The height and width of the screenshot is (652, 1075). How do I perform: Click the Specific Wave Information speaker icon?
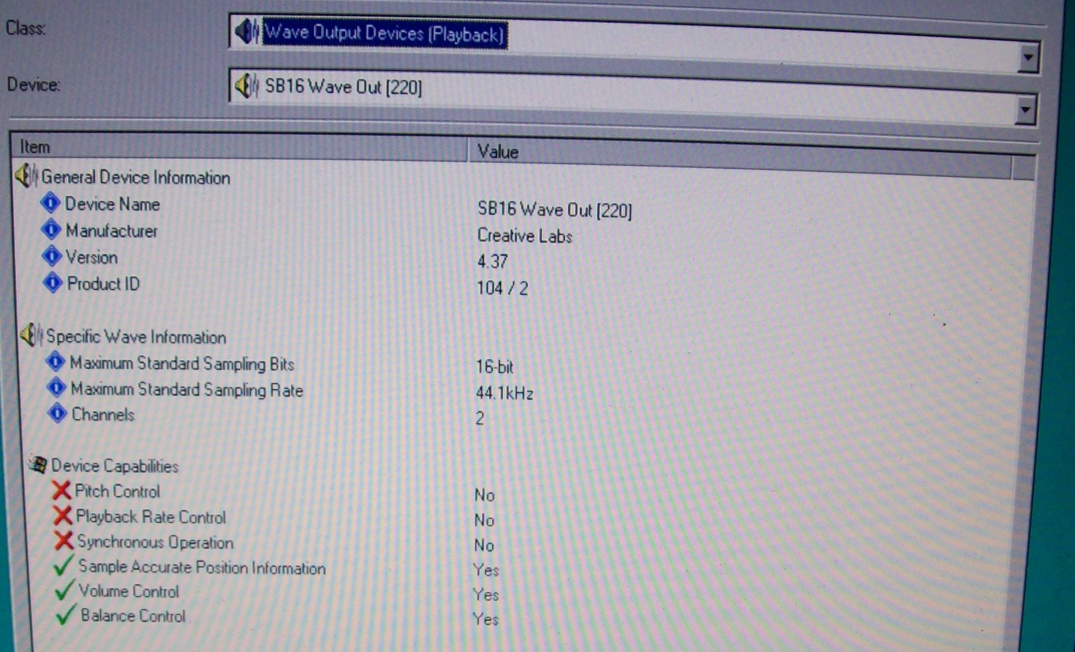click(31, 335)
